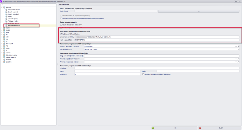
Task: Click the Vlastná cesta browse button
Action: click(198, 11)
